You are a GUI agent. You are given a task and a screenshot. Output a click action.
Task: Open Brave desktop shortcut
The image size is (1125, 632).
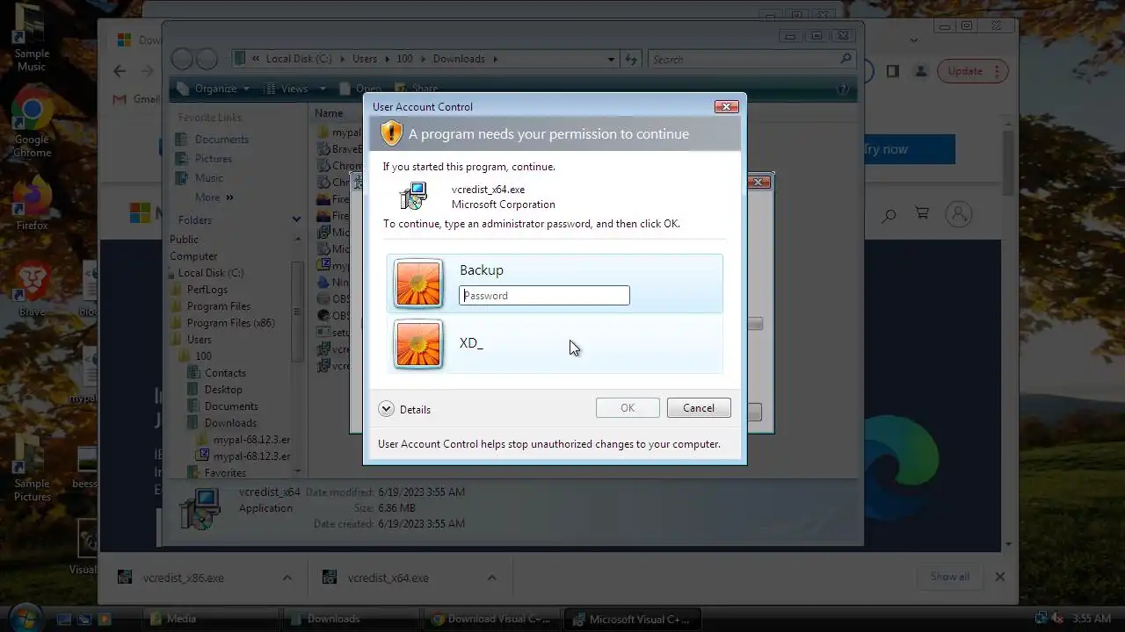[x=32, y=290]
